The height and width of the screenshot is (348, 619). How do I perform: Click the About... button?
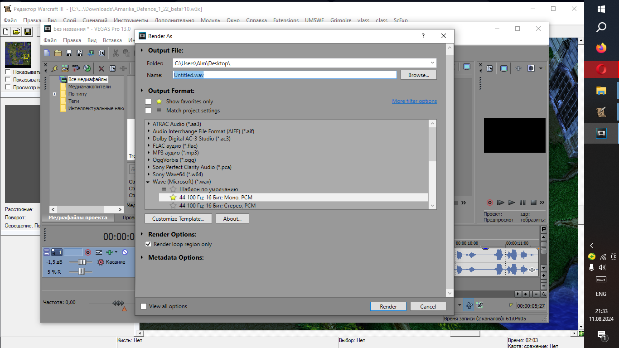tap(232, 218)
